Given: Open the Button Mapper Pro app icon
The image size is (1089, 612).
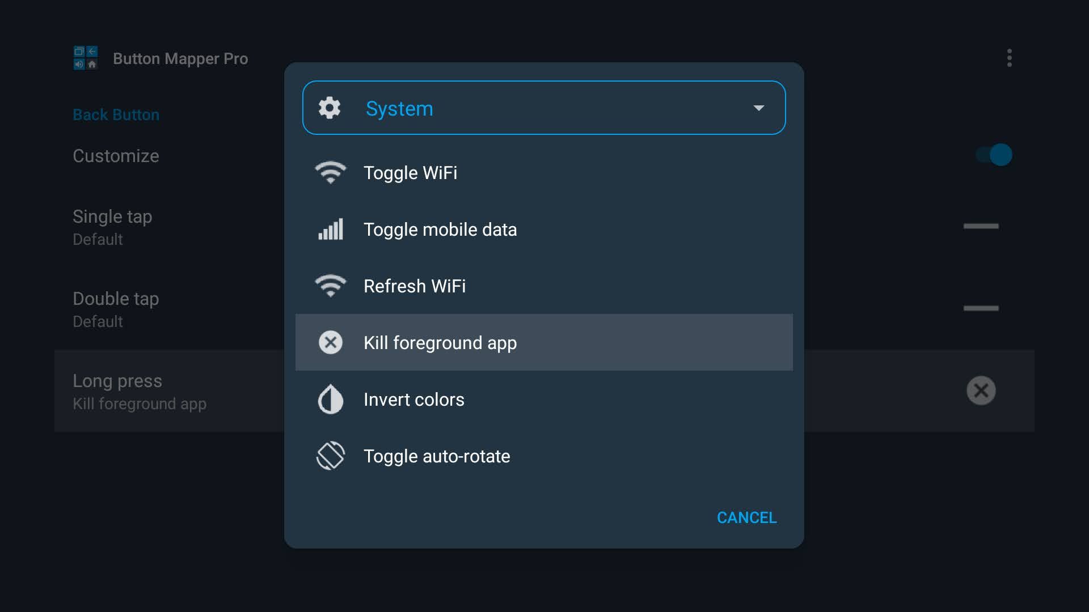Looking at the screenshot, I should [x=86, y=57].
